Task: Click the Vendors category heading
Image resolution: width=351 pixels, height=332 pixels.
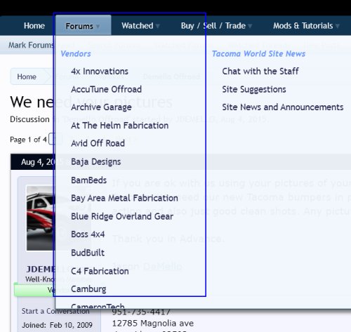Action: click(x=76, y=53)
